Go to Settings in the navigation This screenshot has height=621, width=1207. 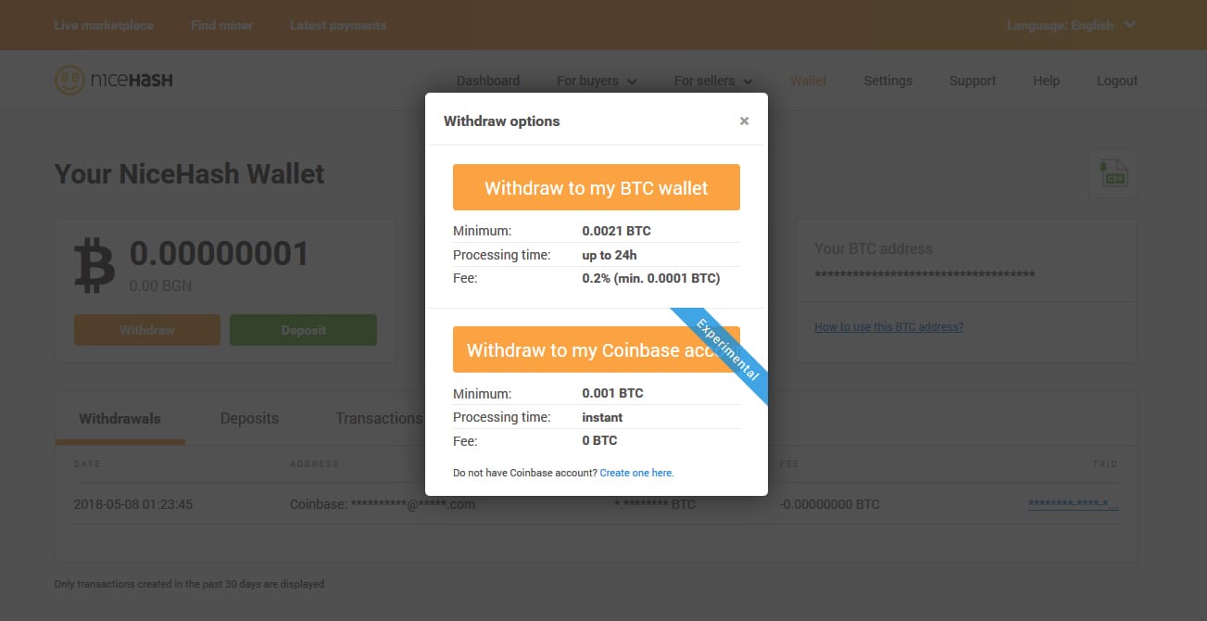pos(888,81)
